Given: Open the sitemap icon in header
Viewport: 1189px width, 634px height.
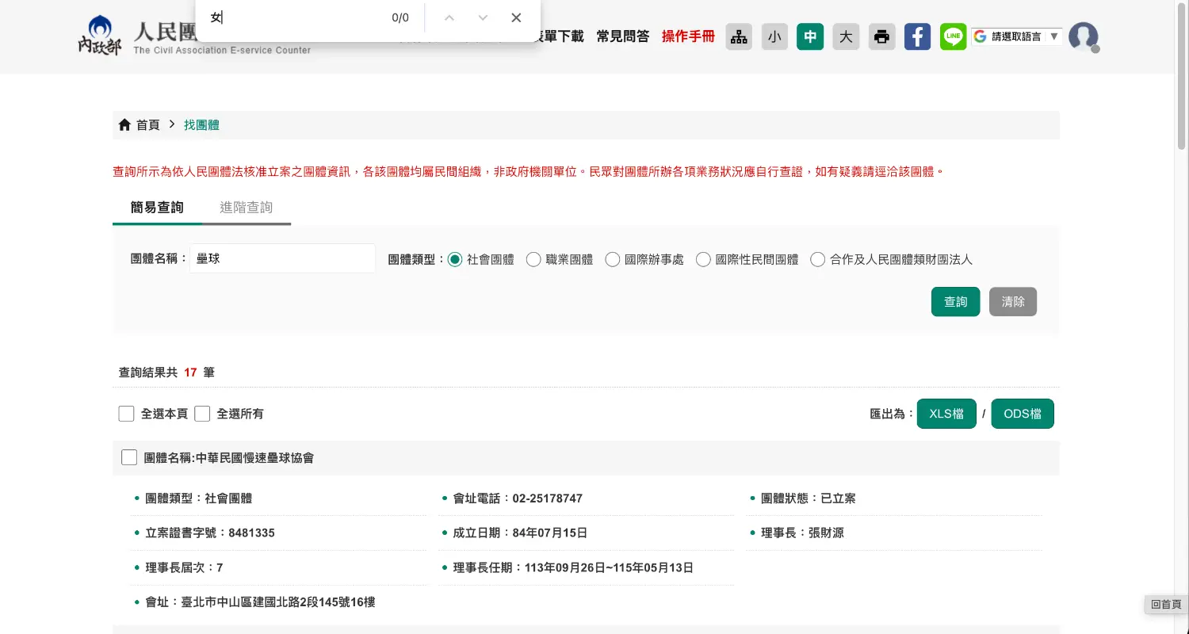Looking at the screenshot, I should [739, 37].
